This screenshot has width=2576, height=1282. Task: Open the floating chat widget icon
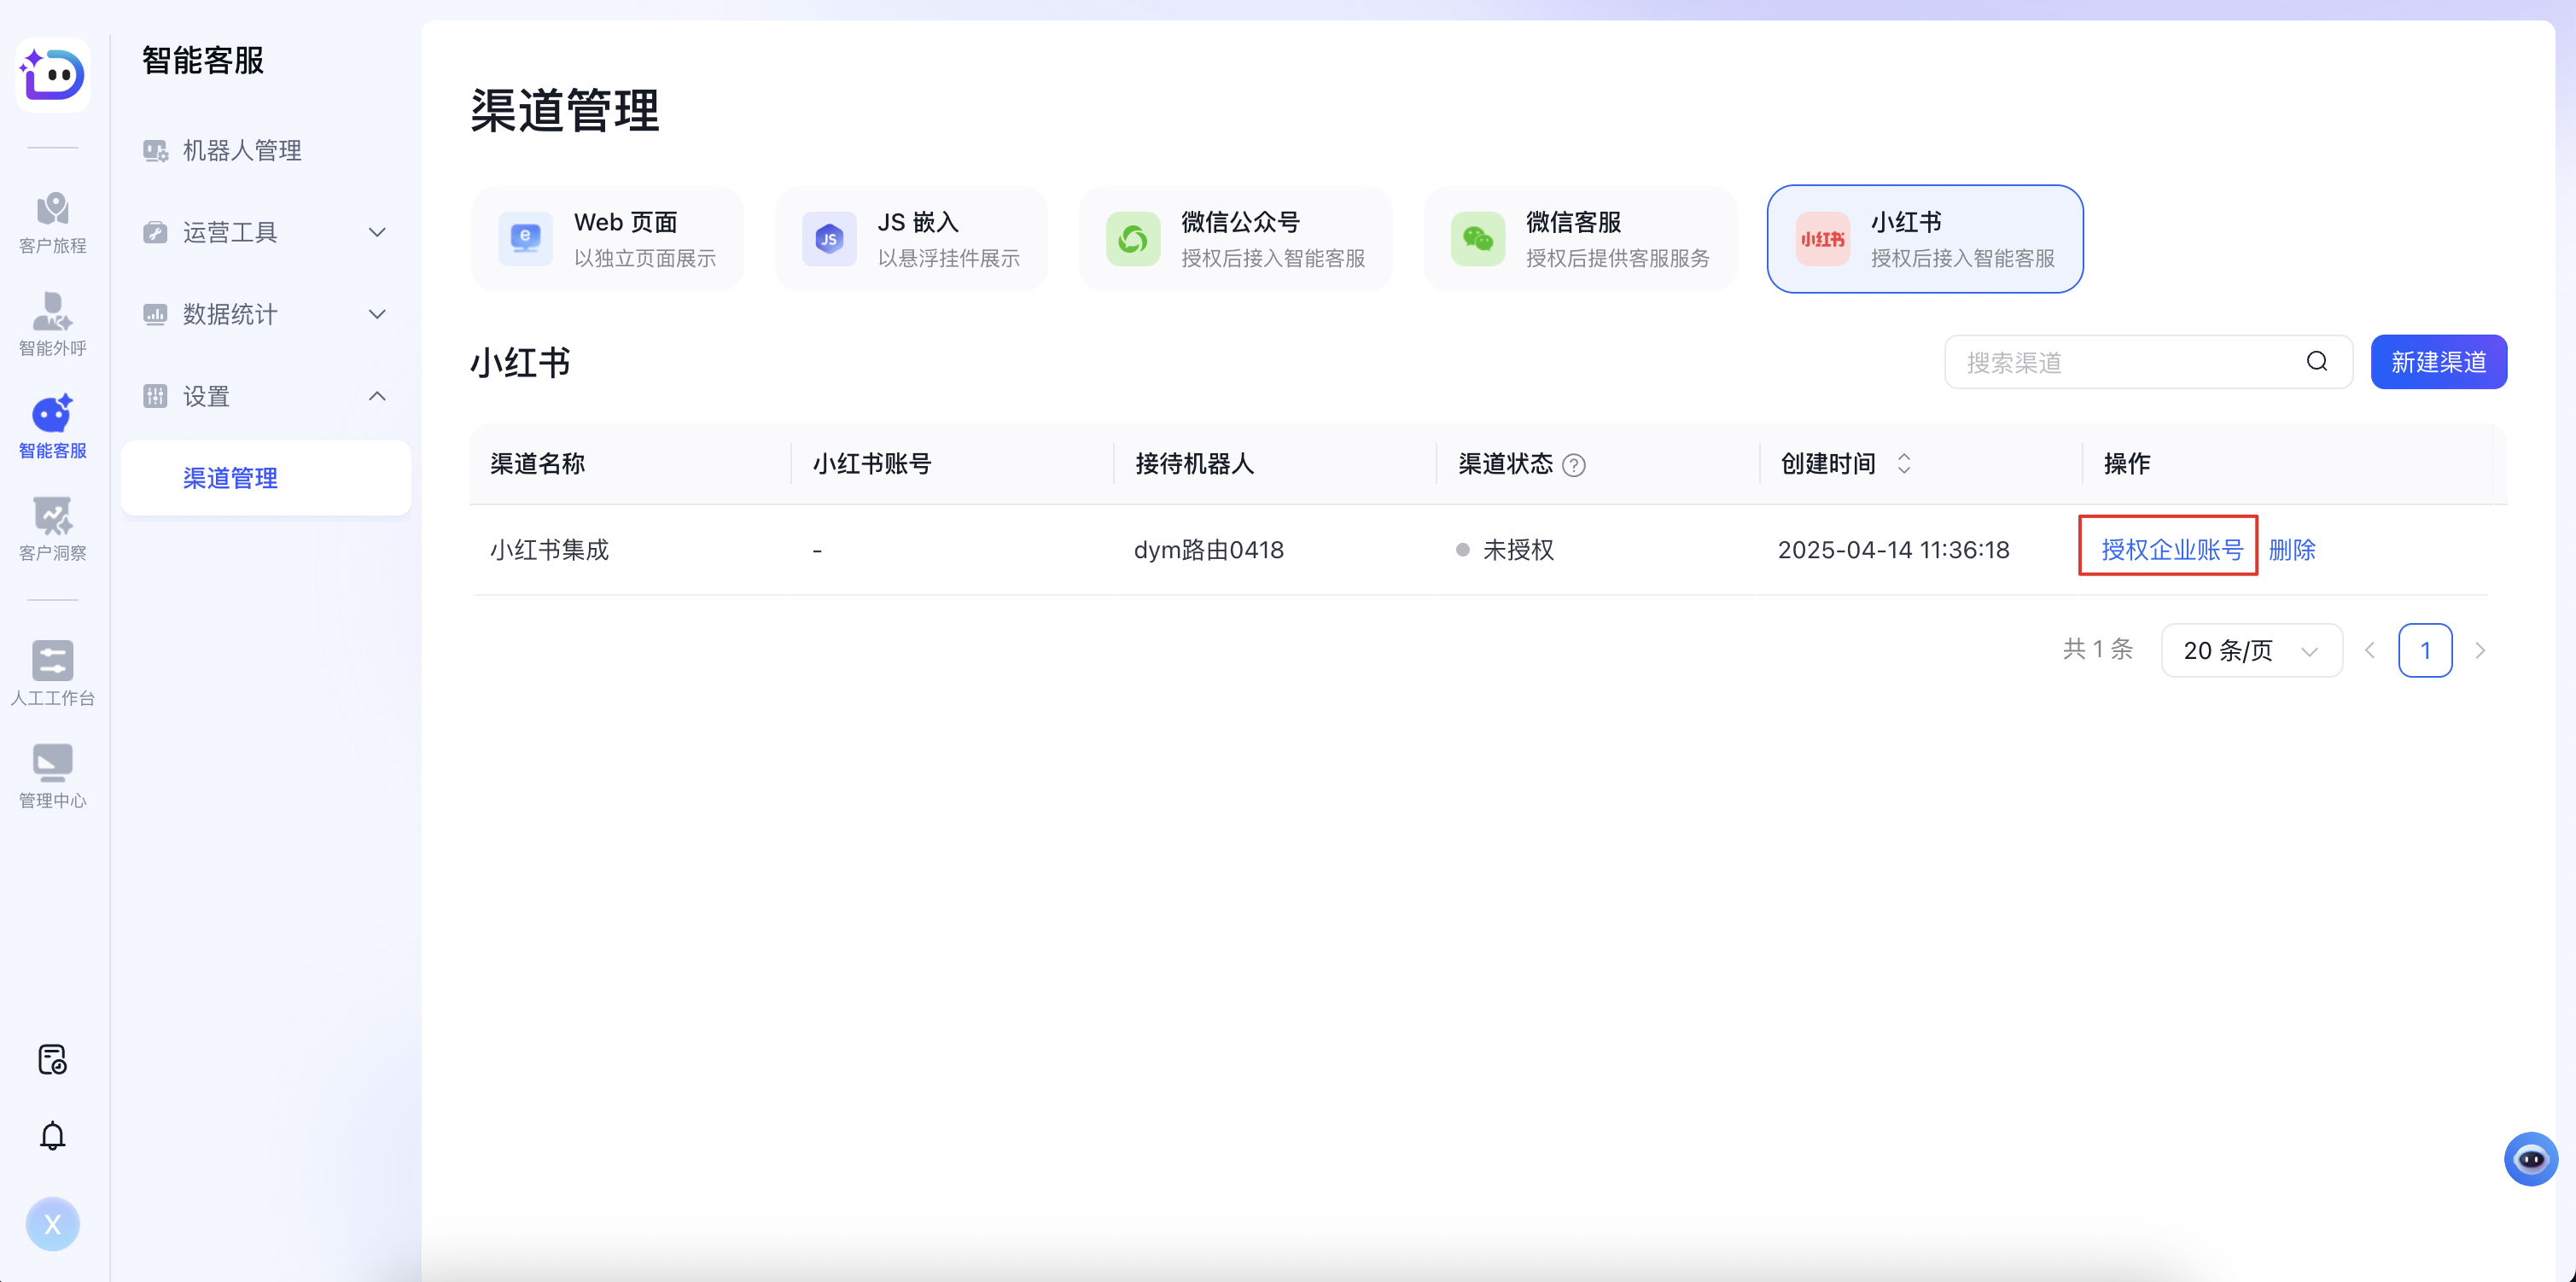tap(2532, 1158)
